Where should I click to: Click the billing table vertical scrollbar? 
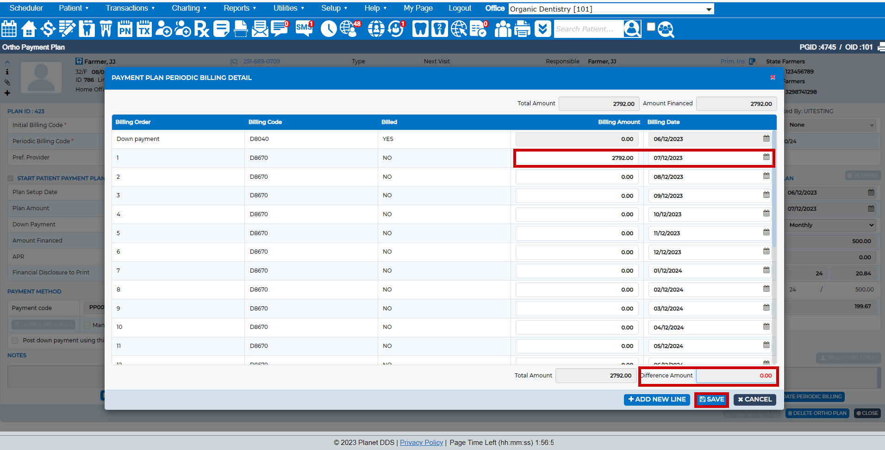pos(774,189)
